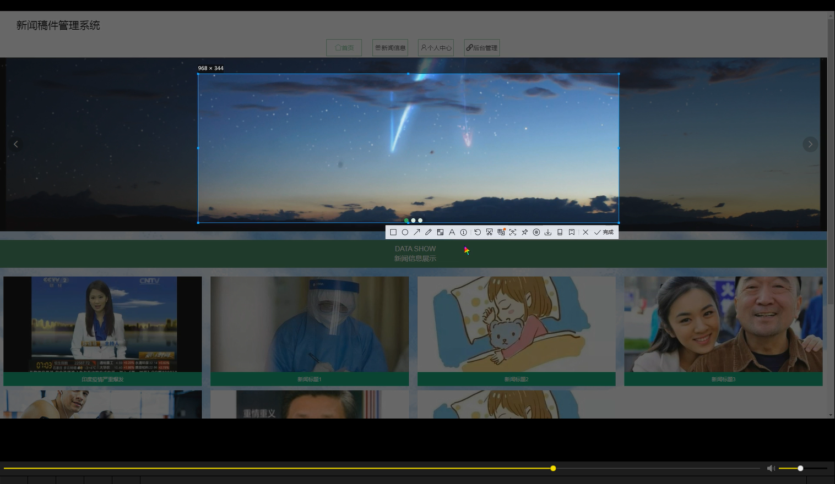Select the rectangle annotation tool
Image resolution: width=835 pixels, height=484 pixels.
tap(393, 232)
